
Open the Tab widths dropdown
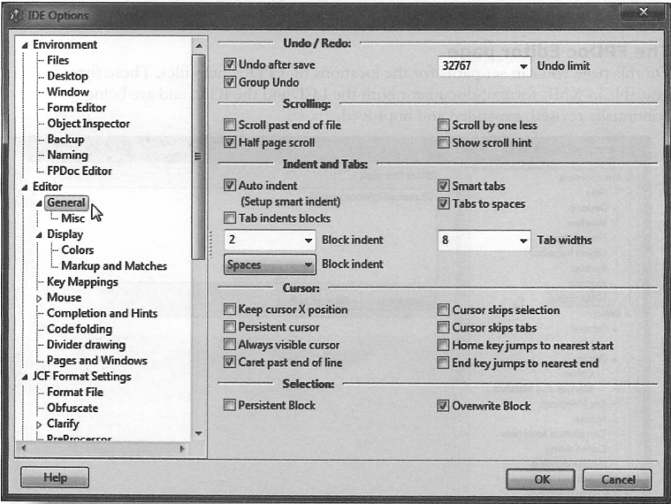[523, 240]
